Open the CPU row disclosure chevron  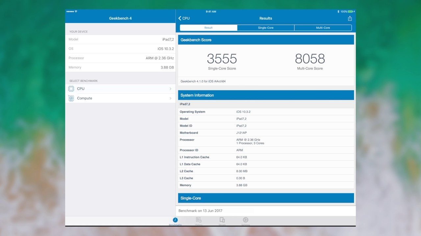point(170,89)
